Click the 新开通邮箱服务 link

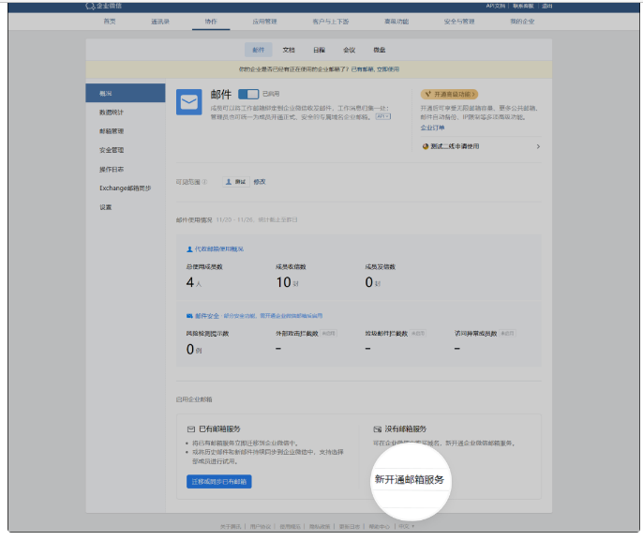click(409, 479)
